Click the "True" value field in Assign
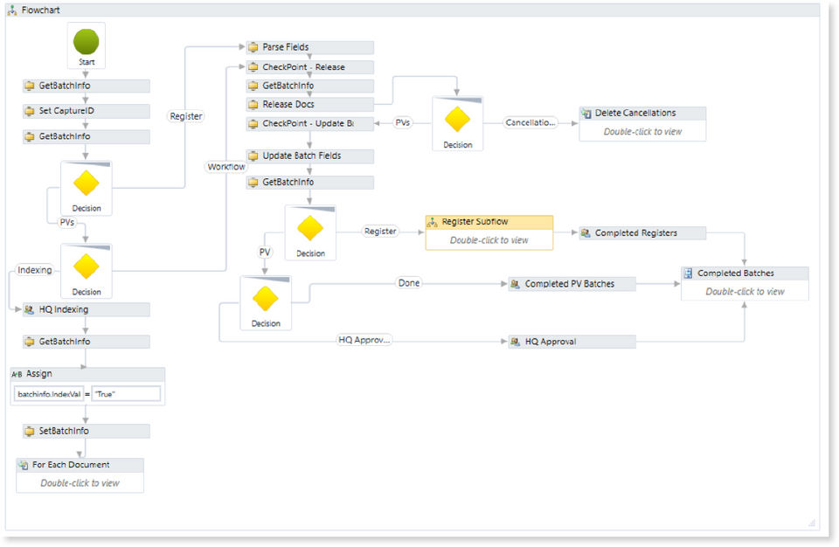 (126, 394)
